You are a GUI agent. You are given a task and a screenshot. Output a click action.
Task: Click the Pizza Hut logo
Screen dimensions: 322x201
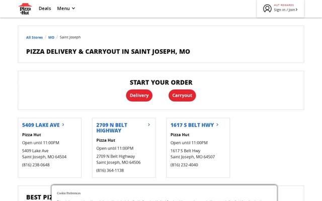[x=25, y=9]
